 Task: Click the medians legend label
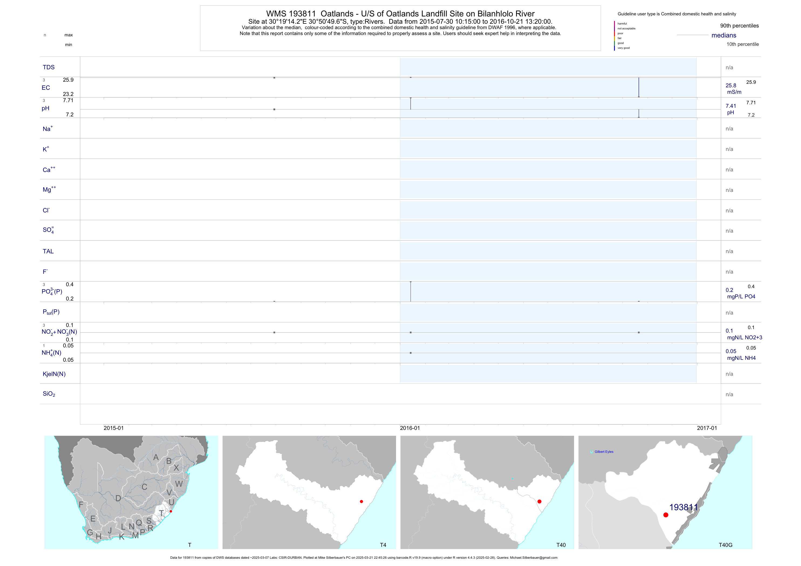click(x=724, y=35)
